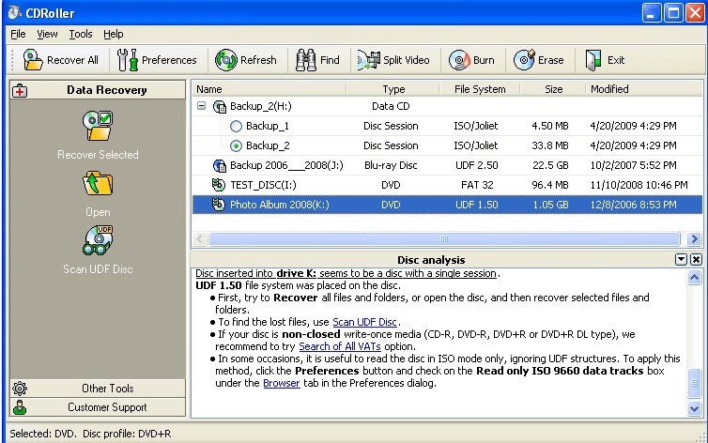The width and height of the screenshot is (708, 443).
Task: Click the Scan UDF Disc sidebar icon
Action: (99, 241)
